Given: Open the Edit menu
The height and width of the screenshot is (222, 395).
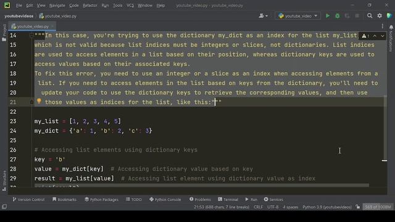Looking at the screenshot, I should [30, 6].
